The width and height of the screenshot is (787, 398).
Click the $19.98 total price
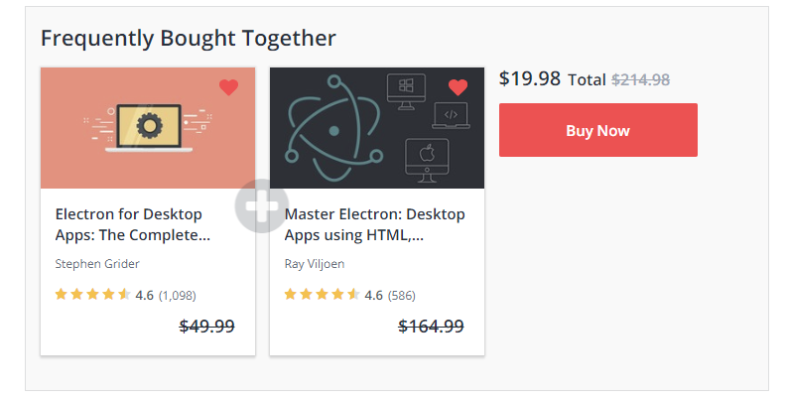pyautogui.click(x=530, y=78)
